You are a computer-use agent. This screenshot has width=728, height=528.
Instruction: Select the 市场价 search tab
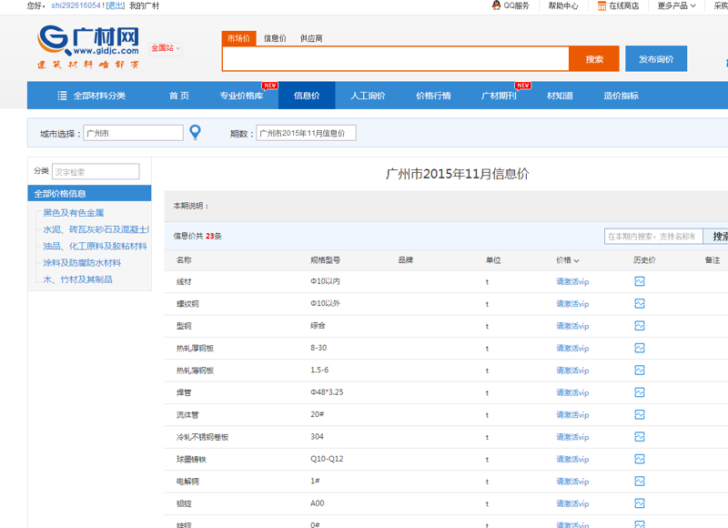(x=238, y=38)
